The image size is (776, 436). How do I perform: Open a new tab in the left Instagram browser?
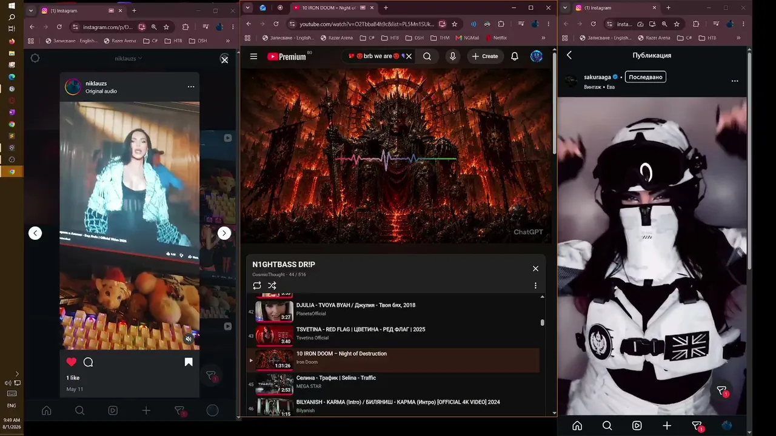click(134, 10)
